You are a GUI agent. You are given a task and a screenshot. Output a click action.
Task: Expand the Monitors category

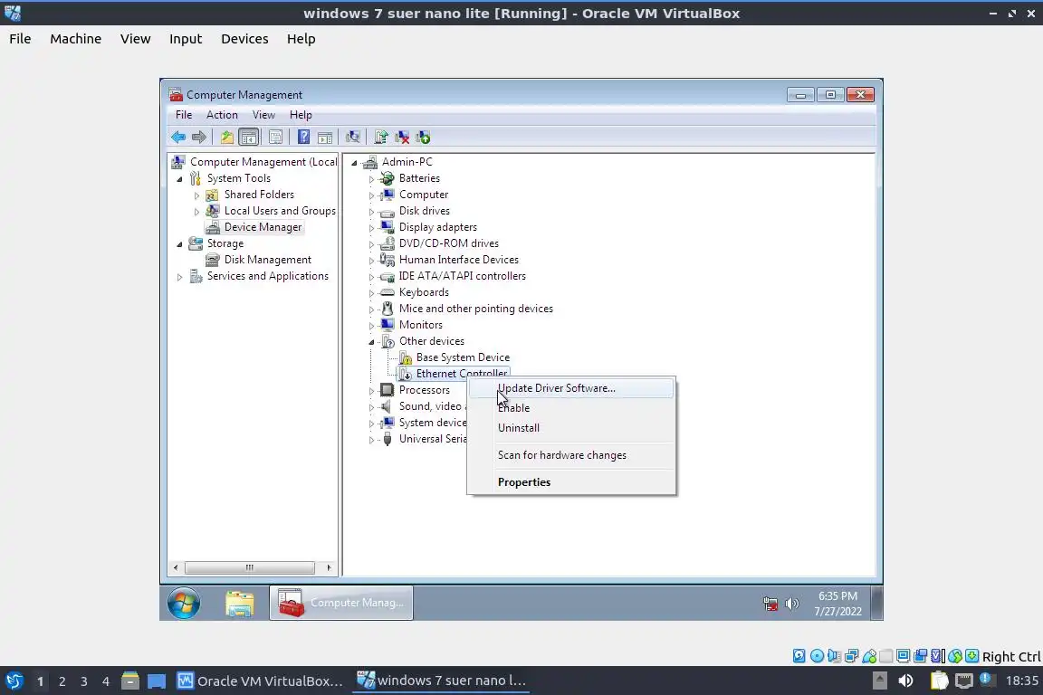click(371, 326)
